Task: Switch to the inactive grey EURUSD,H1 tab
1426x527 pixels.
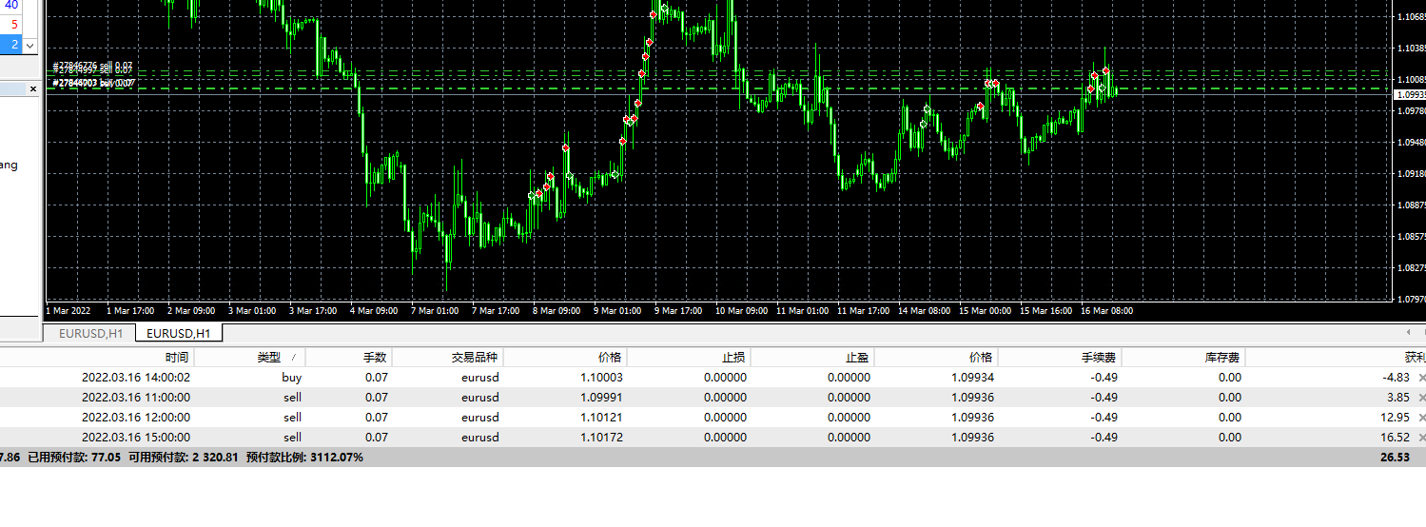Action: 90,333
